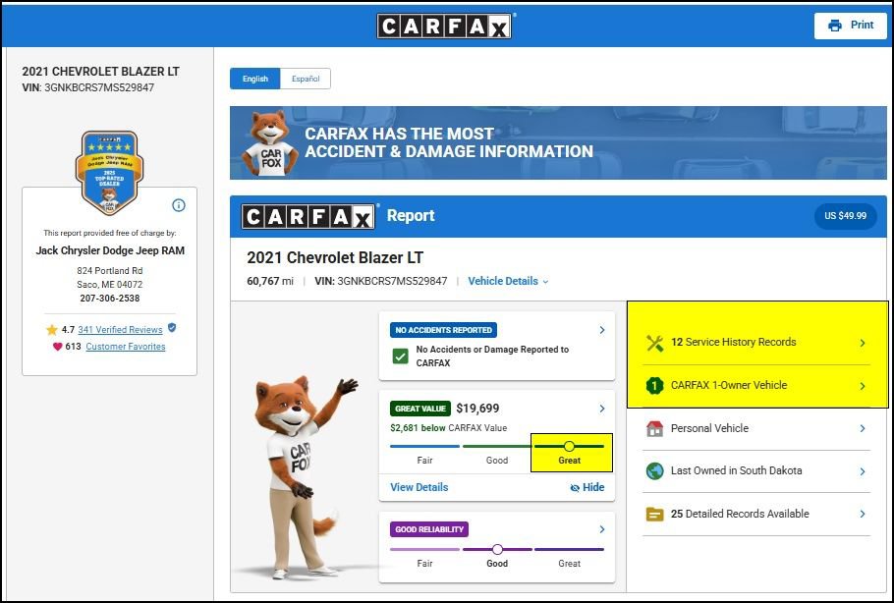This screenshot has width=894, height=603.
Task: Click the wrench service history icon
Action: (x=654, y=343)
